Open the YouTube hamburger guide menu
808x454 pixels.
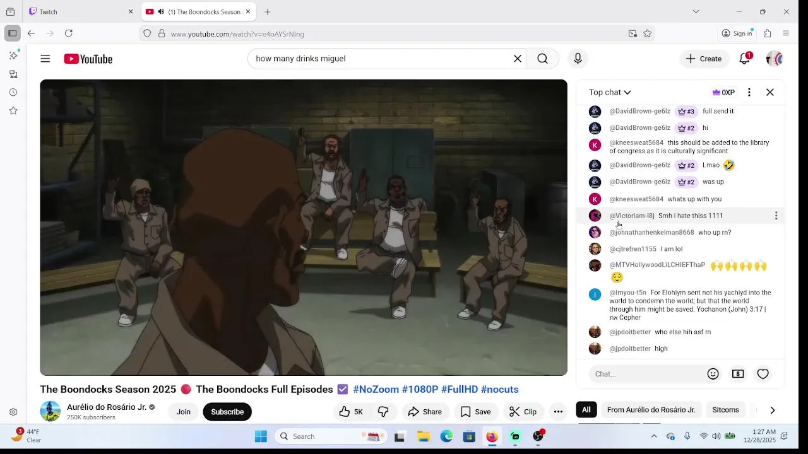[45, 59]
